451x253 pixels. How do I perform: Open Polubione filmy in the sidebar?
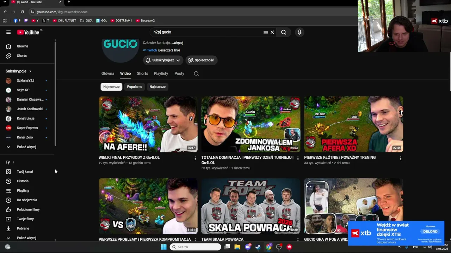(x=27, y=210)
